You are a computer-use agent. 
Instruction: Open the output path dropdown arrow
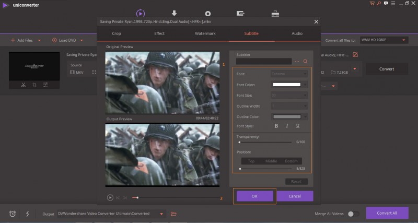[x=161, y=214]
